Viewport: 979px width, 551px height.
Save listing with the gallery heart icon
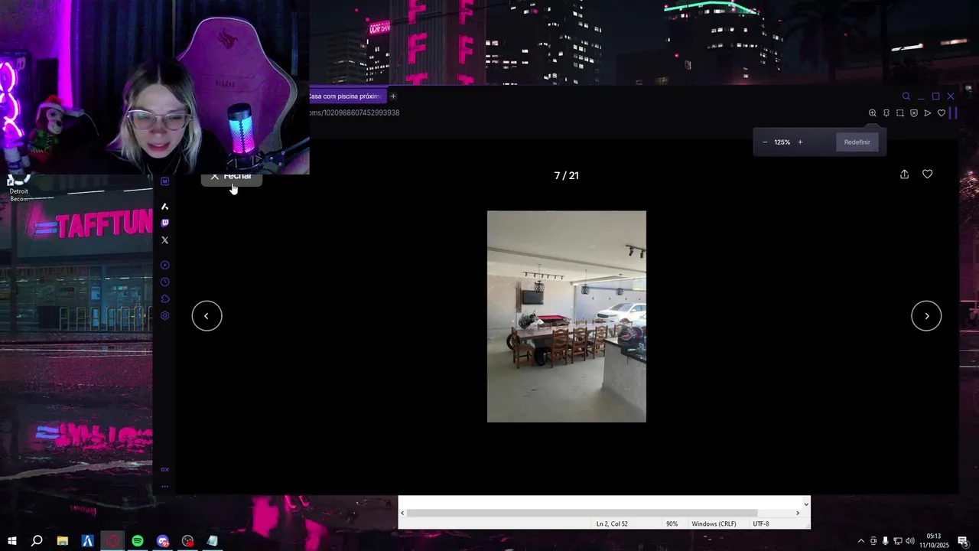coord(927,174)
